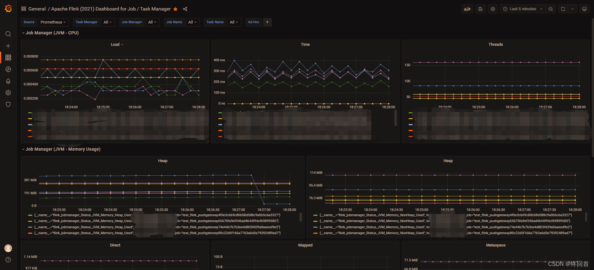Open the right Heap panel title
This screenshot has width=594, height=270.
pyautogui.click(x=448, y=161)
